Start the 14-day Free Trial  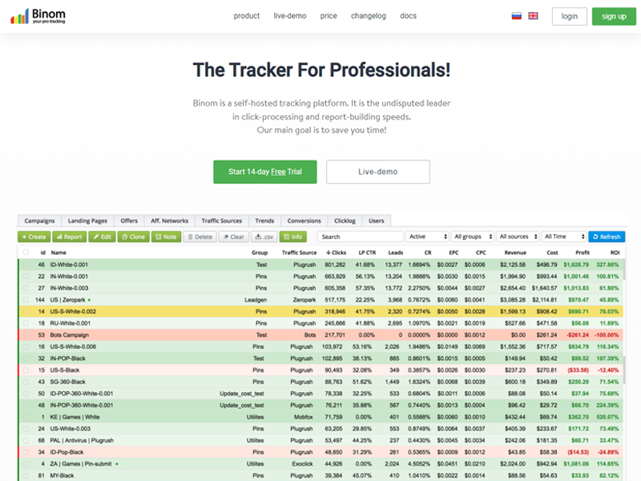coord(265,172)
